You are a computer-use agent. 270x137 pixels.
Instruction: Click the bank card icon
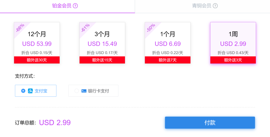pyautogui.click(x=84, y=91)
